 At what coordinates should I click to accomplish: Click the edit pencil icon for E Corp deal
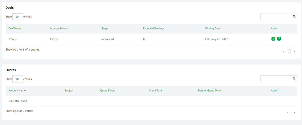tap(279, 39)
